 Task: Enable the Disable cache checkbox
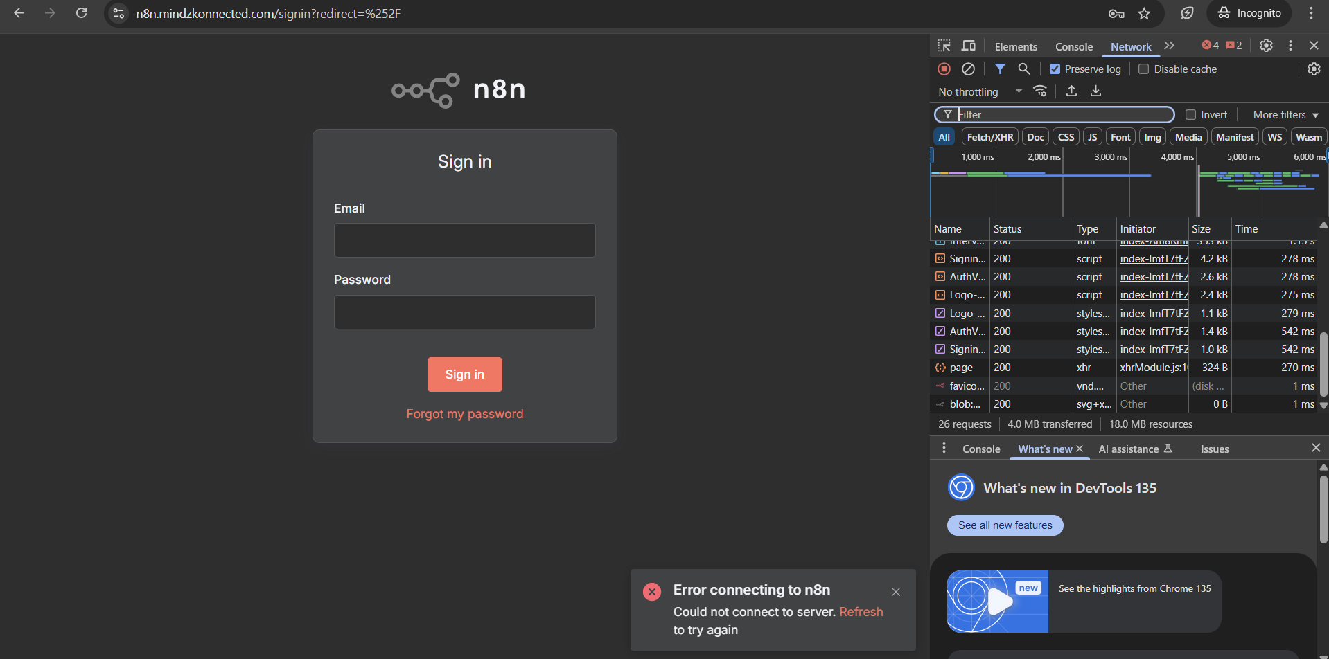tap(1143, 69)
